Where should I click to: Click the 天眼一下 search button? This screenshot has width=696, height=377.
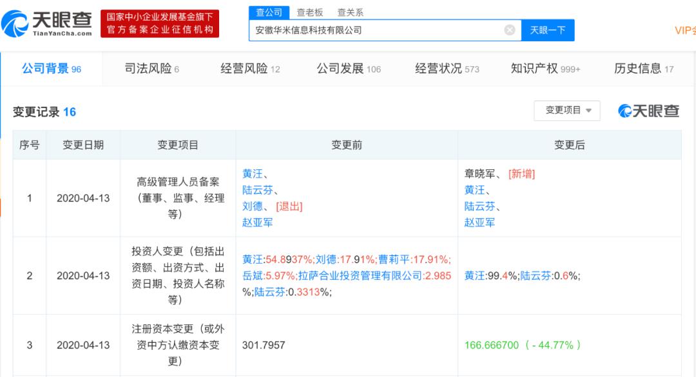pyautogui.click(x=548, y=30)
